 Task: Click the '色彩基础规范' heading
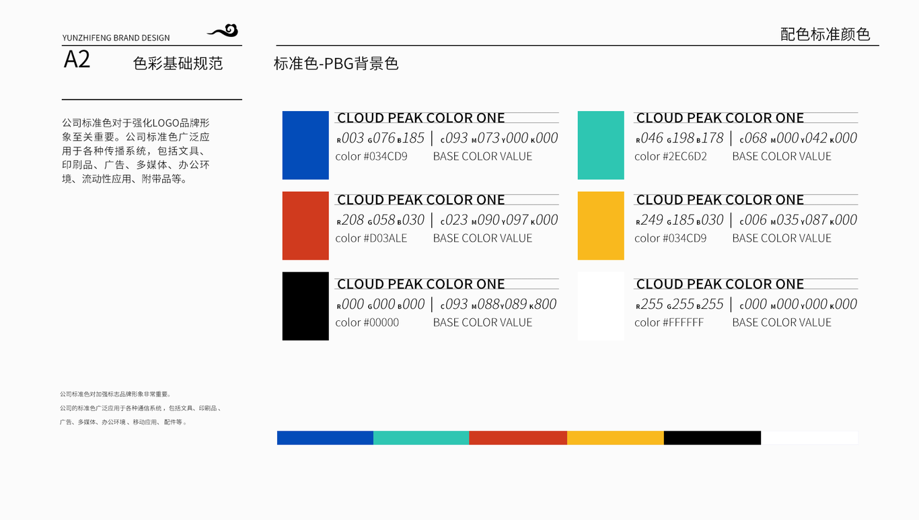(x=178, y=64)
